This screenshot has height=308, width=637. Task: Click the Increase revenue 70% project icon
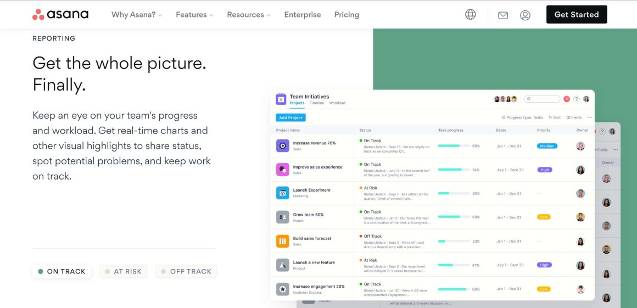[x=283, y=145]
